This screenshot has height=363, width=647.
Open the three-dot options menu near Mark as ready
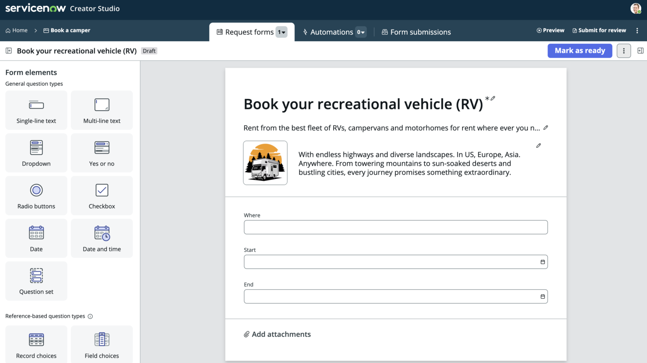tap(623, 50)
